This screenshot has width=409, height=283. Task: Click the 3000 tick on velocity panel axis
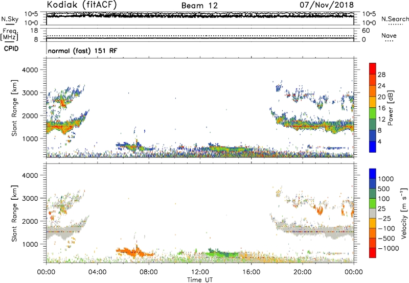tap(30, 198)
